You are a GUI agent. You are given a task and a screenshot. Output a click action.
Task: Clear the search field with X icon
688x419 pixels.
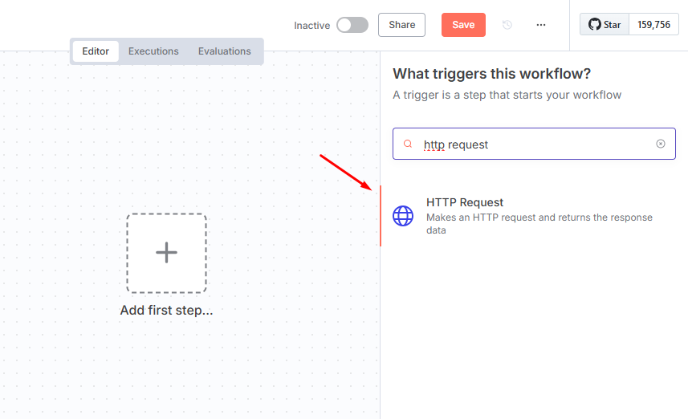(x=661, y=144)
